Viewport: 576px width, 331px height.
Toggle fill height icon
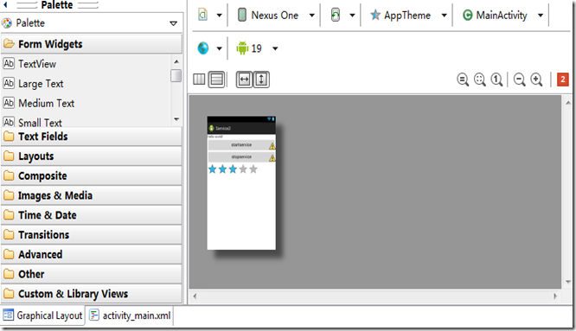click(x=261, y=80)
